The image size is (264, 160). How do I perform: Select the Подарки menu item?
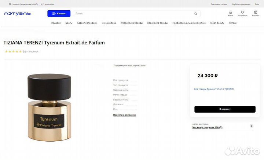(56, 23)
